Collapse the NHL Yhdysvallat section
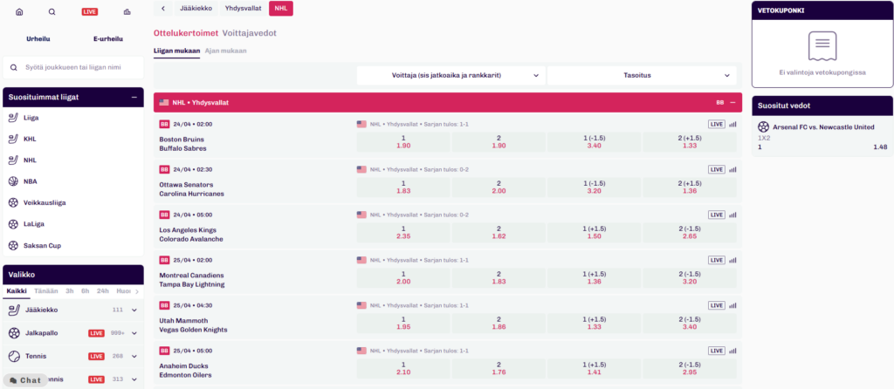This screenshot has width=894, height=389. (732, 103)
